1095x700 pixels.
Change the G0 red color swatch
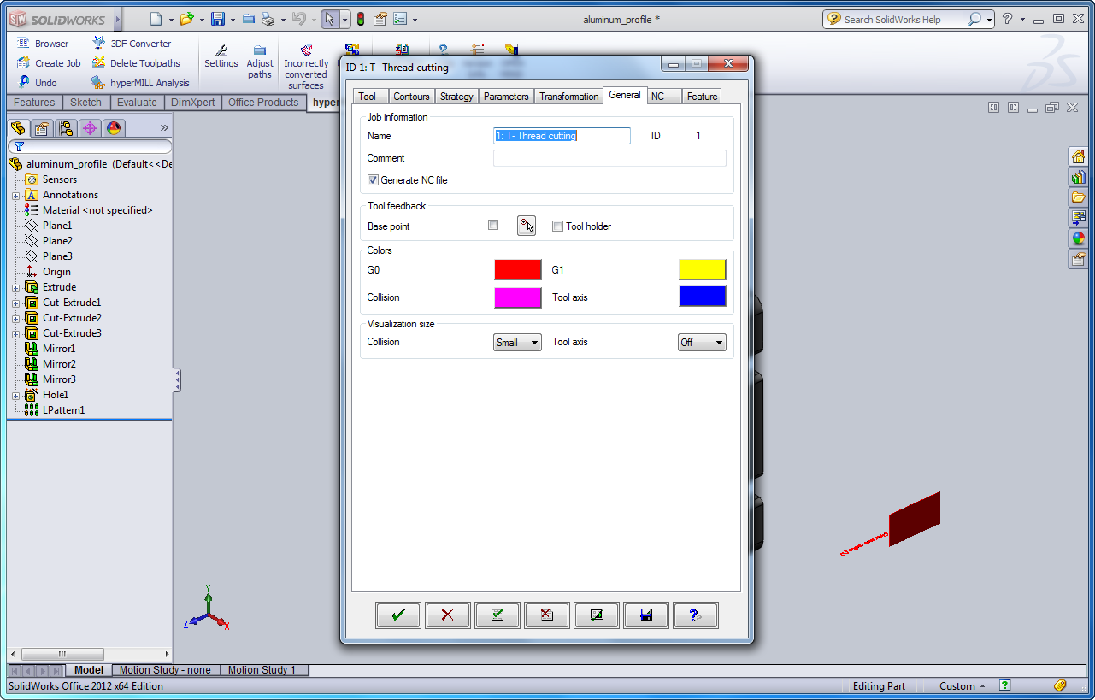518,270
